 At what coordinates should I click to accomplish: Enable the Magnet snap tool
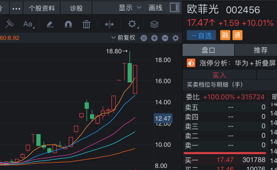point(68,24)
